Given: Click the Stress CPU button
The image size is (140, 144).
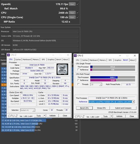Looking at the screenshot, I should pos(101,108).
